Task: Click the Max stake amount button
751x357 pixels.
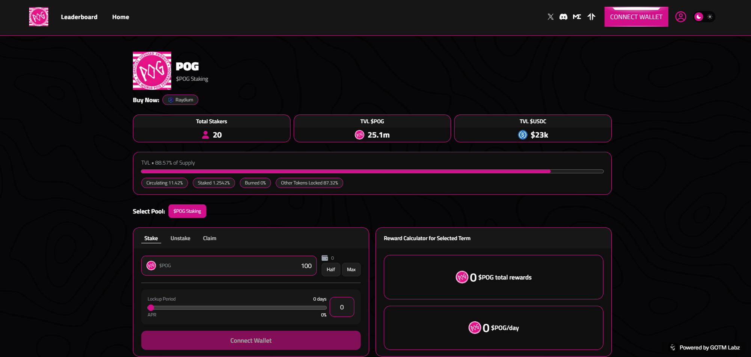Action: pos(351,269)
